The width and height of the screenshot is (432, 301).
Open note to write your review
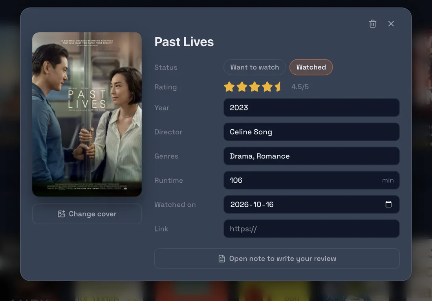point(277,259)
